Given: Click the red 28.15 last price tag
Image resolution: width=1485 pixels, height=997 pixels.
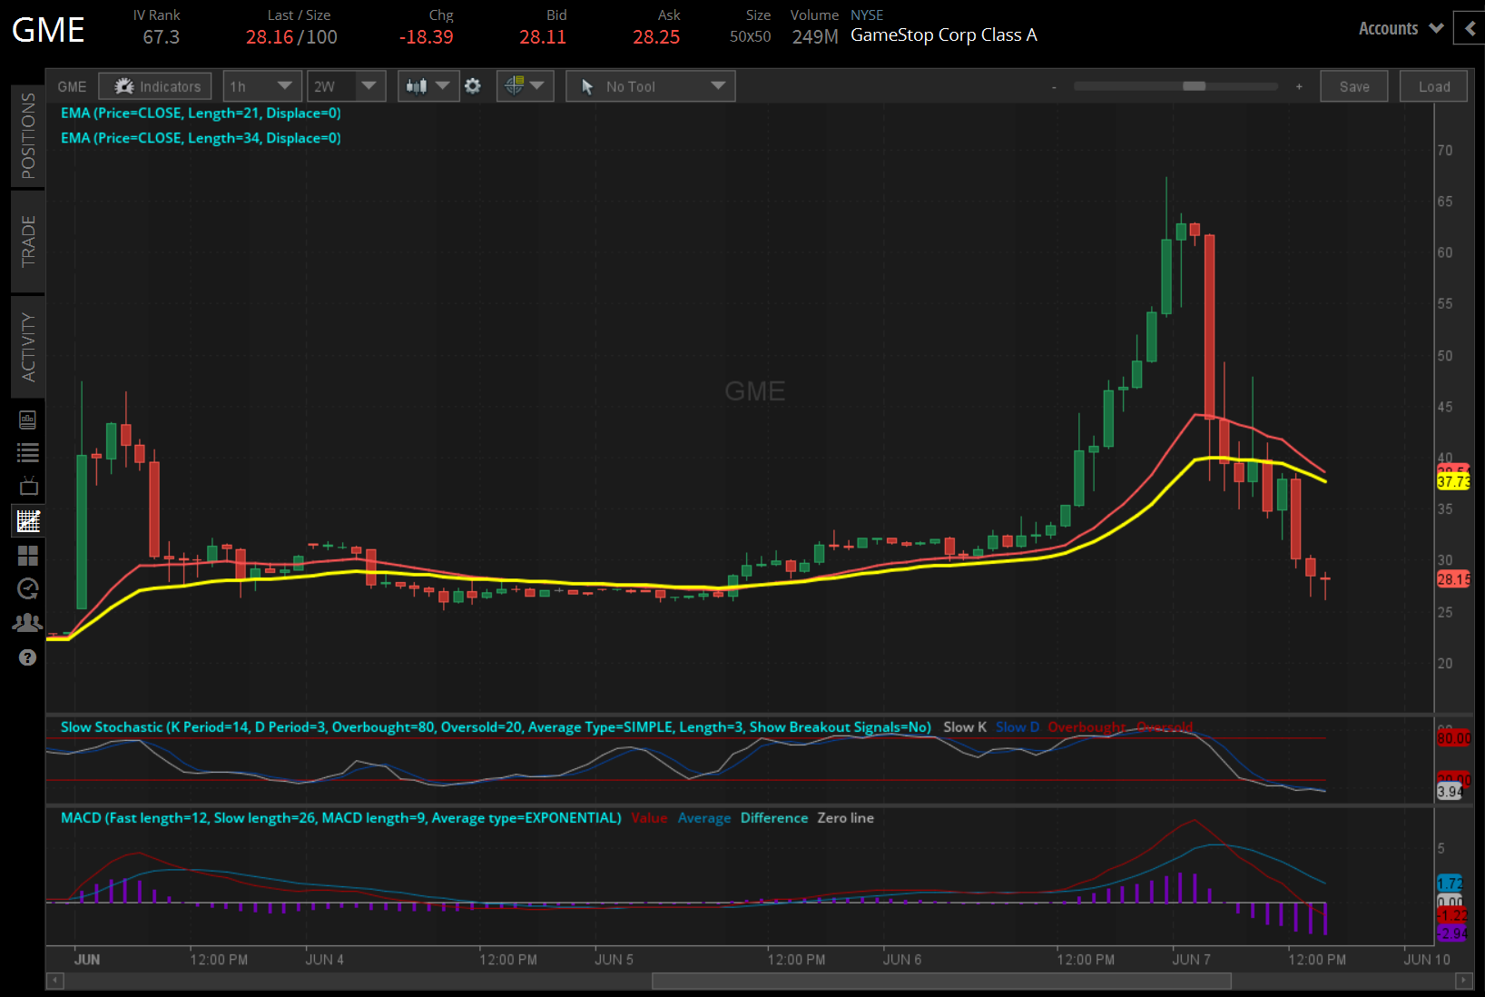Looking at the screenshot, I should 1453,579.
